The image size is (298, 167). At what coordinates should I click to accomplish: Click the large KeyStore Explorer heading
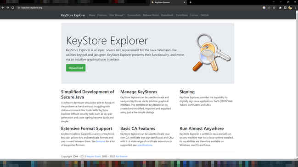(x=107, y=41)
